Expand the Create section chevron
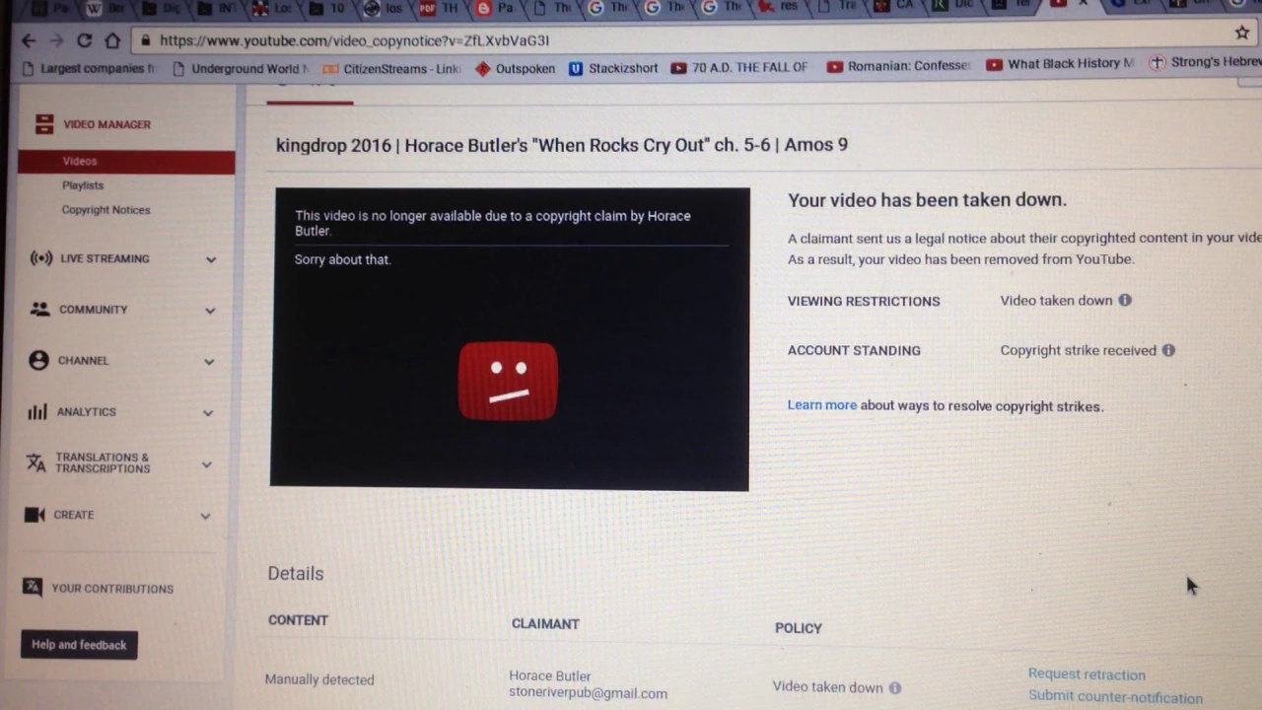 pyautogui.click(x=205, y=516)
